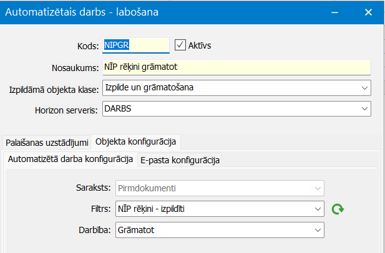The image size is (385, 253).
Task: Click the Saraksts: label
Action: [x=94, y=188]
